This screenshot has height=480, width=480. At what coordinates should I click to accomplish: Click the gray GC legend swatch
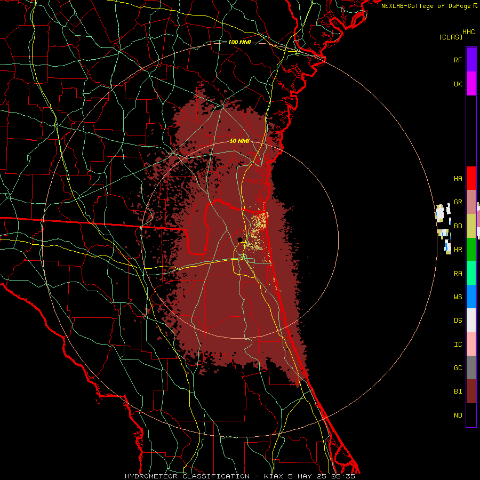click(x=471, y=367)
